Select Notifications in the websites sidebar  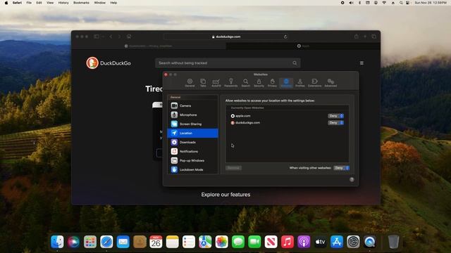pyautogui.click(x=192, y=152)
